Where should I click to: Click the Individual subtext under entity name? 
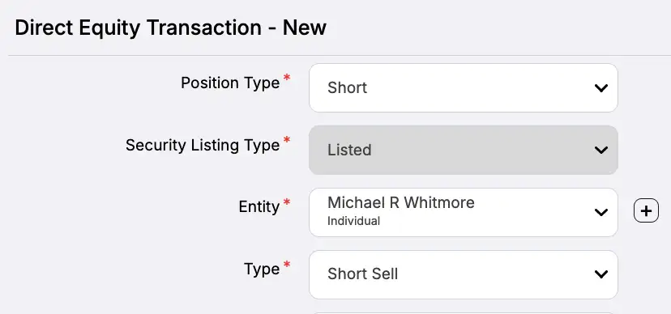[353, 221]
